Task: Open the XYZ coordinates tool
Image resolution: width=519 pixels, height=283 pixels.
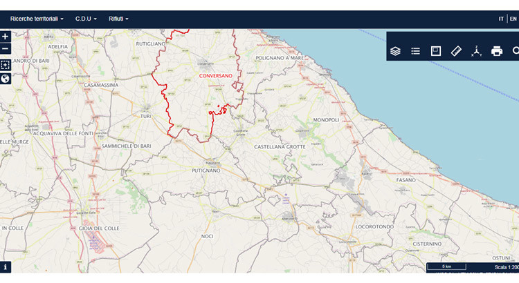Action: 476,51
